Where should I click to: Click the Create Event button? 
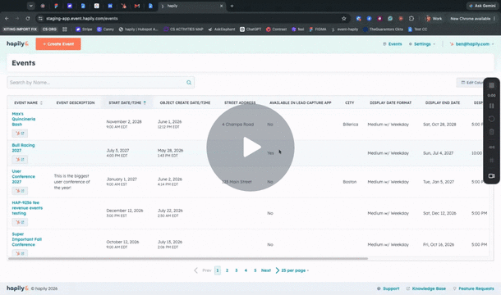(x=58, y=44)
